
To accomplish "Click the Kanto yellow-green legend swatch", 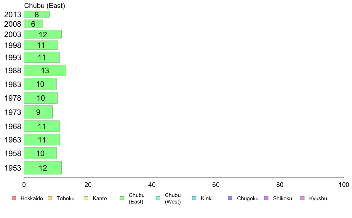I will (86, 198).
